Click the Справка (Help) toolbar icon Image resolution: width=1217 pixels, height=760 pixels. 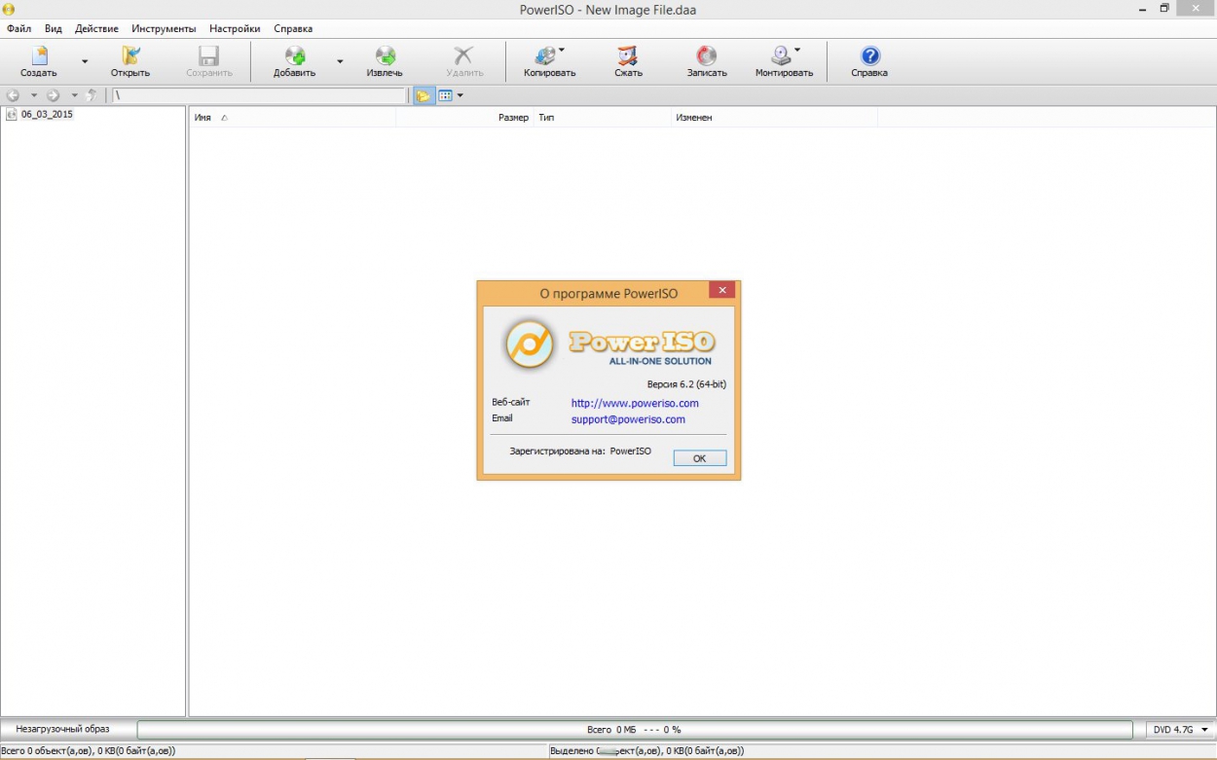[x=869, y=61]
